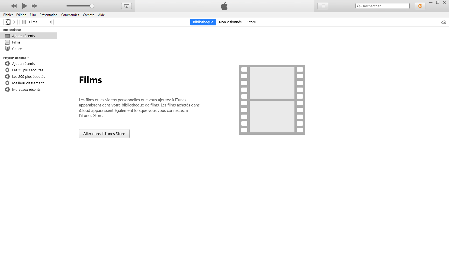Viewport: 449px width, 261px height.
Task: Click the large film strip illustration
Action: pyautogui.click(x=272, y=100)
